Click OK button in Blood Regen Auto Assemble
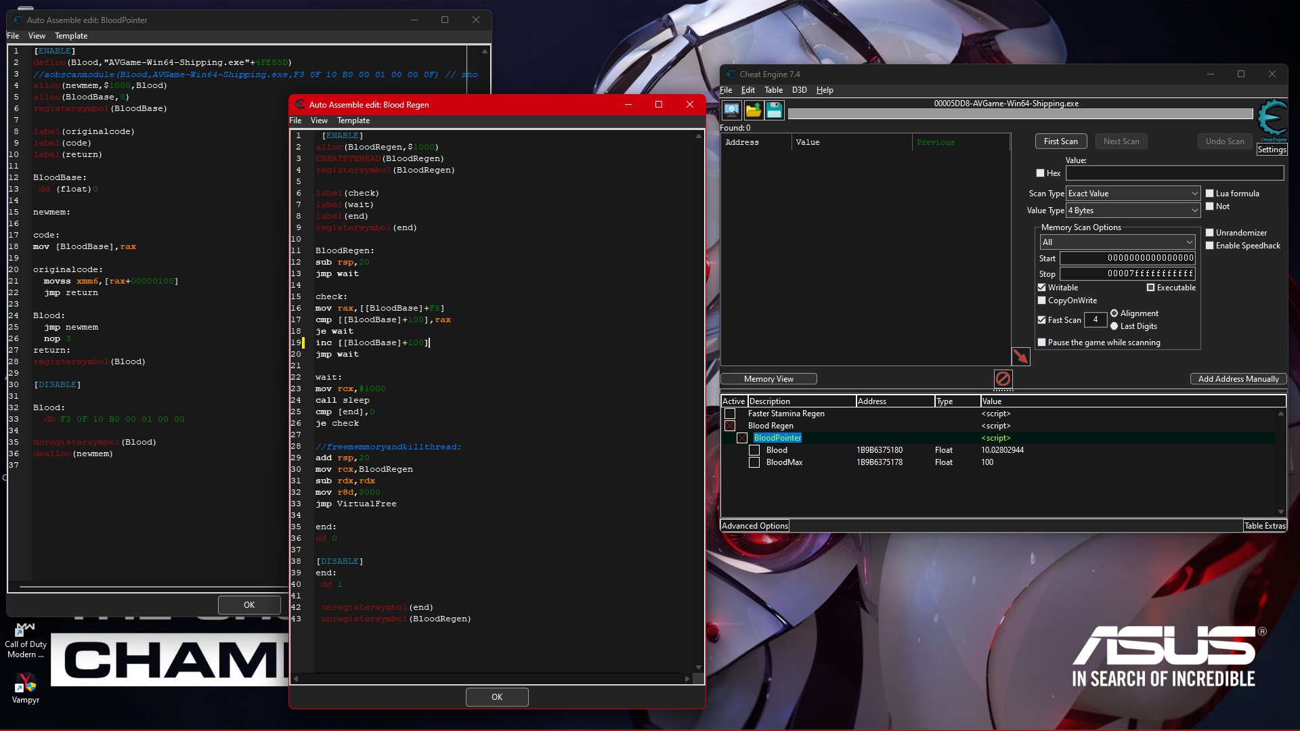1300x731 pixels. [498, 696]
